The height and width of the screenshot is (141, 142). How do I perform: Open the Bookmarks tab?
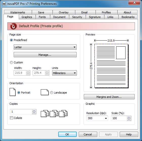click(x=128, y=17)
